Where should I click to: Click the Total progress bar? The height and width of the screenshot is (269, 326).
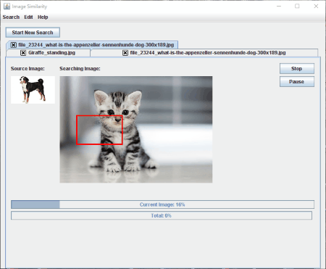coord(162,215)
